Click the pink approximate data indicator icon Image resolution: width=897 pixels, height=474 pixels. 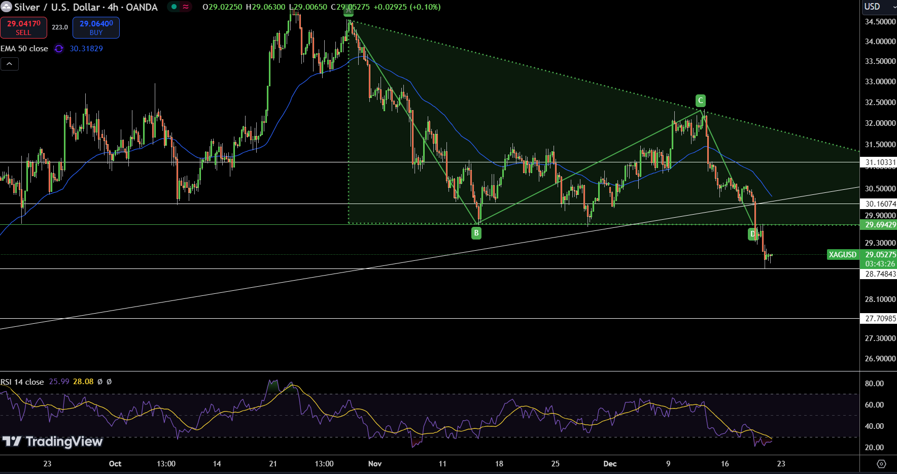(186, 7)
